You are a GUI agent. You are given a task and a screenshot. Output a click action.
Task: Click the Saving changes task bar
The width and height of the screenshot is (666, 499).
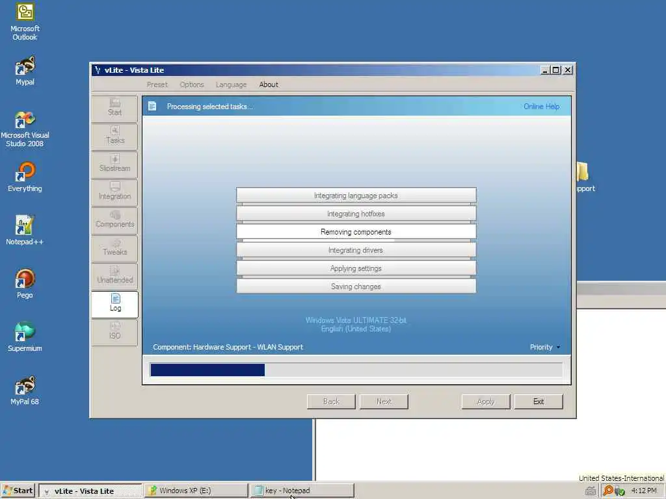(356, 287)
